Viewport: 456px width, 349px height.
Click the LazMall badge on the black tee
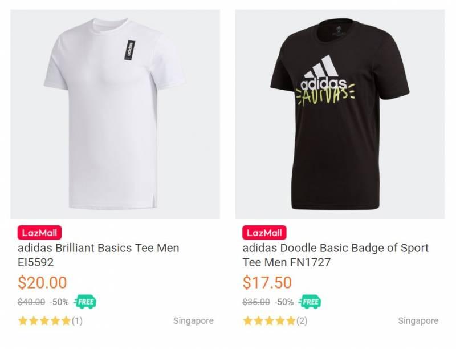pos(264,233)
